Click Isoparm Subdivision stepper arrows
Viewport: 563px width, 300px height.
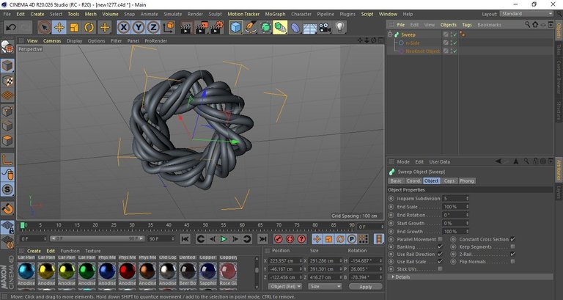467,198
